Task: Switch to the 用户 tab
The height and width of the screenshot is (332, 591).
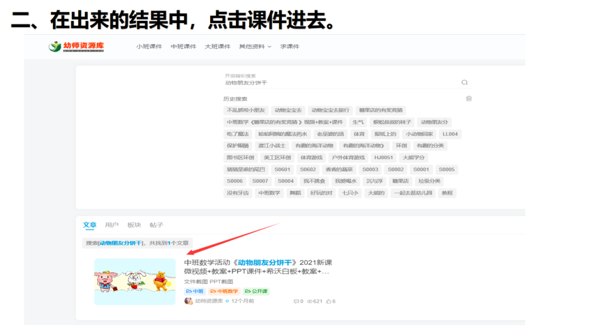Action: pos(112,225)
